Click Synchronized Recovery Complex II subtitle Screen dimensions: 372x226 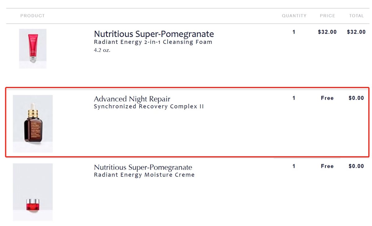click(x=149, y=107)
